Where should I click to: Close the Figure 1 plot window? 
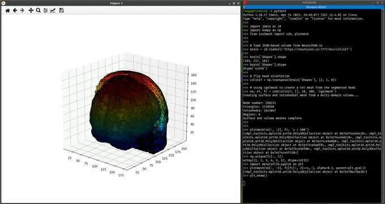click(x=238, y=3)
